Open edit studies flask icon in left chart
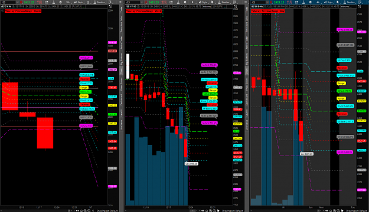This screenshot has width=369, height=212. [54, 2]
